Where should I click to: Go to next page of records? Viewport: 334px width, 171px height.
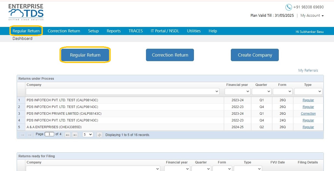click(x=68, y=135)
